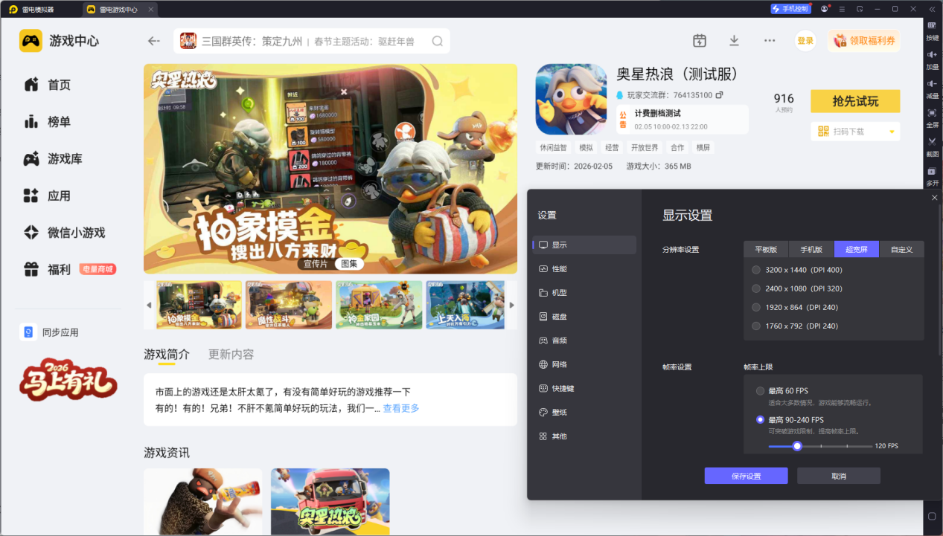943x536 pixels.
Task: Choose the 最高 60 FPS frame rate
Action: tap(760, 391)
